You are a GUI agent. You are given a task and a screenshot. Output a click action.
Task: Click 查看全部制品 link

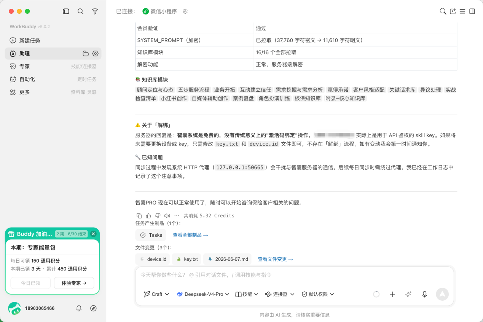[190, 235]
